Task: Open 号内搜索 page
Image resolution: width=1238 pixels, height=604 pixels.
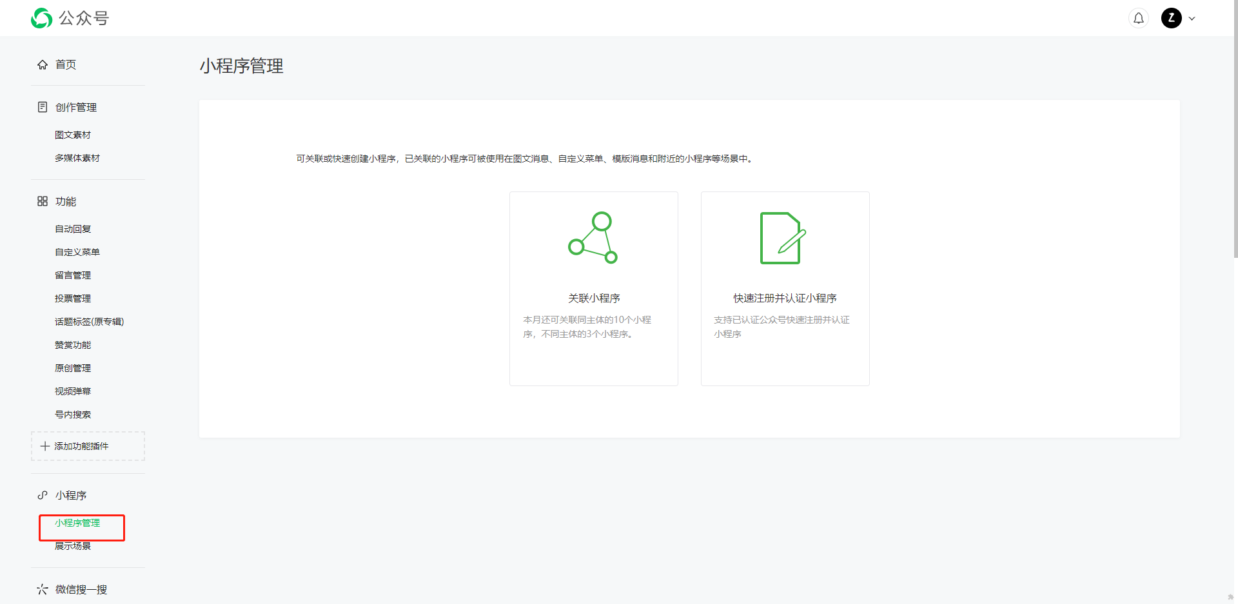Action: [73, 414]
